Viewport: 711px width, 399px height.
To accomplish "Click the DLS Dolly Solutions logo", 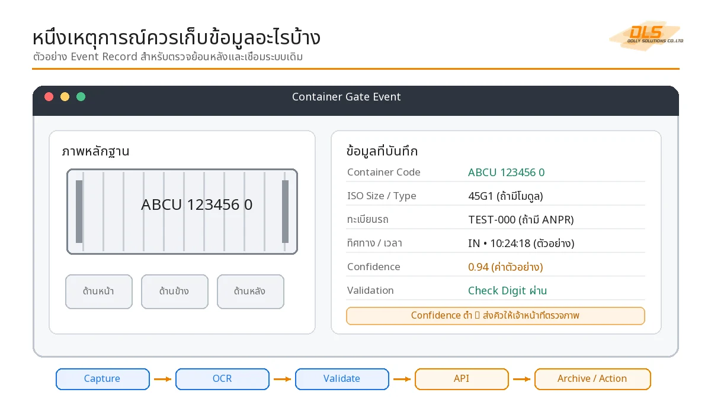I will (646, 35).
